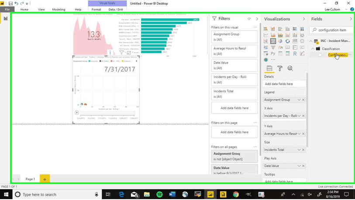Select the Clustered column chart visualization
355x200 pixels.
pyautogui.click(x=287, y=29)
